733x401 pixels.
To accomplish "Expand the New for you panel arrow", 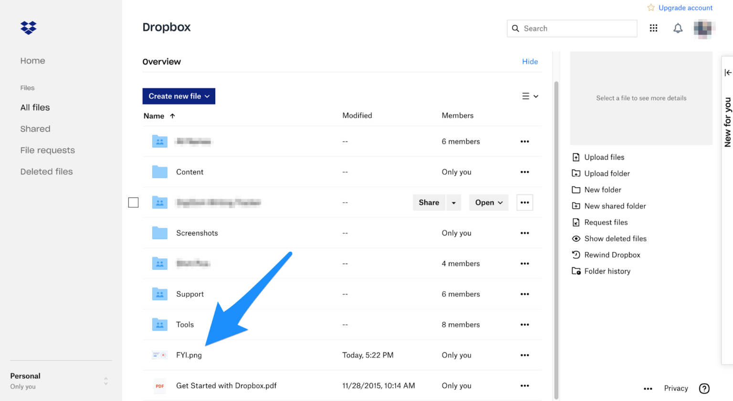I will 728,72.
